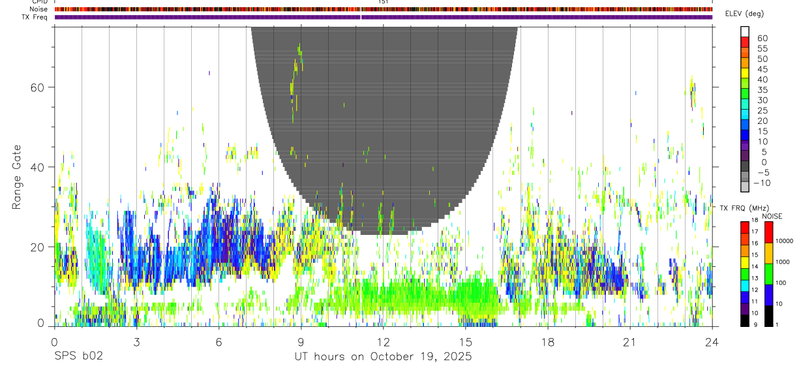Image resolution: width=801 pixels, height=370 pixels.
Task: Click the ELEV segment between 30 and 25
Action: (x=745, y=104)
